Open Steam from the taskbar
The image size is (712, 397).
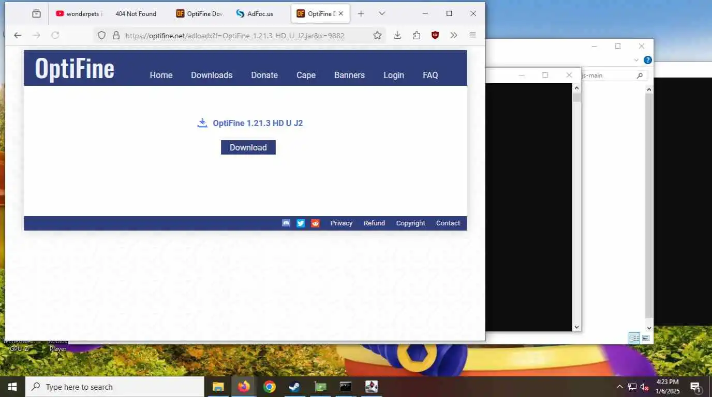294,387
